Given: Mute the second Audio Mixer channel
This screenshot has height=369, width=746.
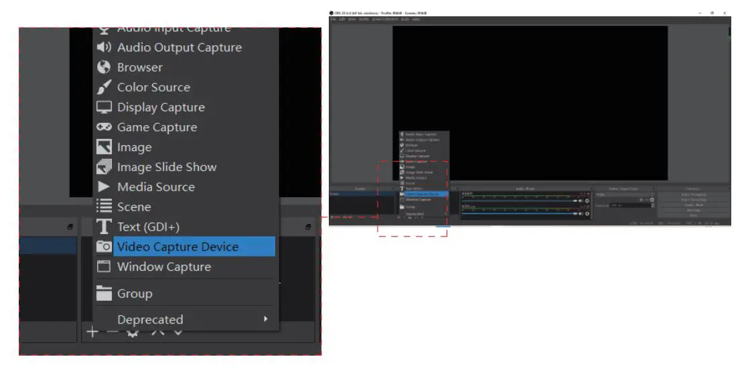Looking at the screenshot, I should pyautogui.click(x=581, y=214).
